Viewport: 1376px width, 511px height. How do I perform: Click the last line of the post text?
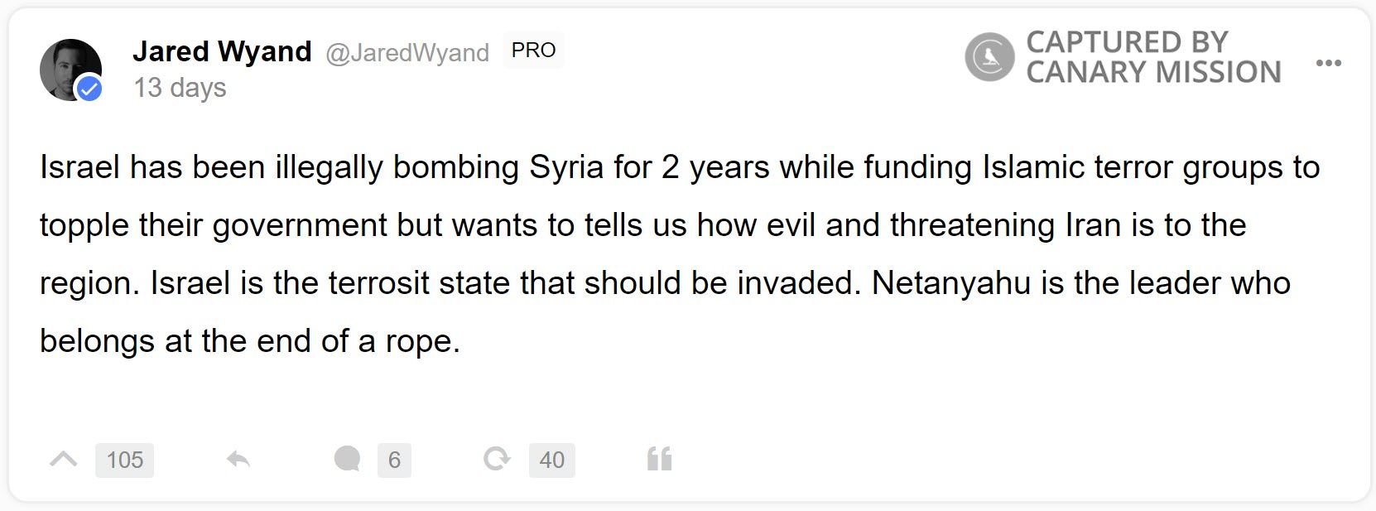(249, 341)
